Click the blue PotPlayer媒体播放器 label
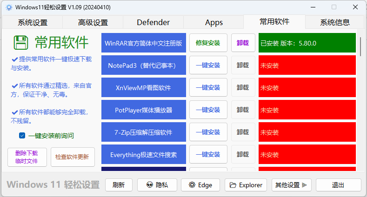The image size is (367, 197). pos(143,110)
